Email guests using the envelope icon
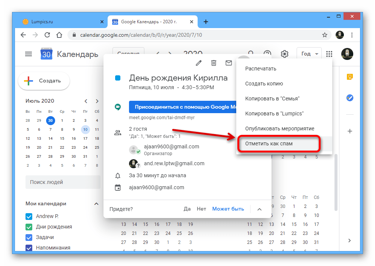The height and width of the screenshot is (266, 375). click(x=229, y=63)
